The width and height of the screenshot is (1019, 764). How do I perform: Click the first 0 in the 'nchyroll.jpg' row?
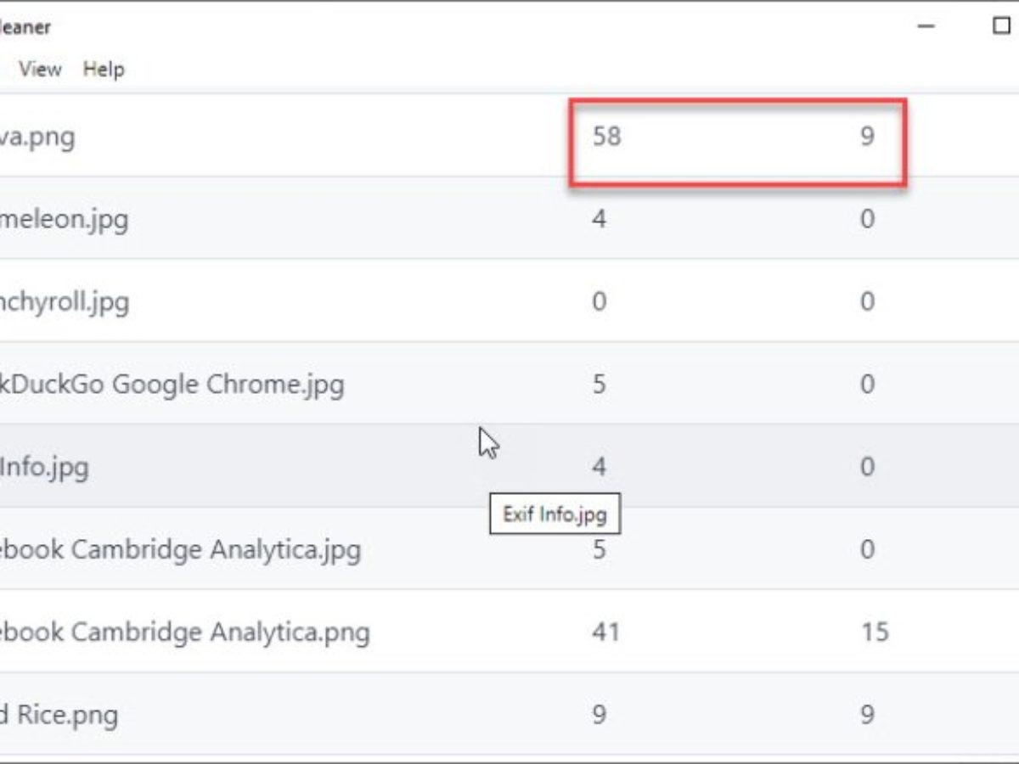(599, 302)
